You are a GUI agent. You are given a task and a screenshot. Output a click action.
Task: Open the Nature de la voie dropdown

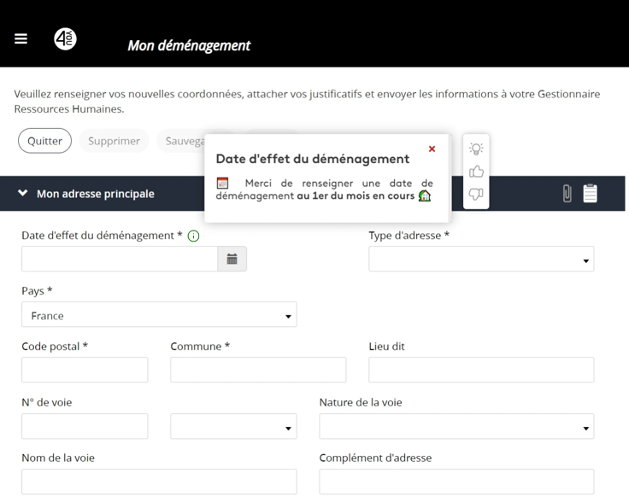(x=456, y=426)
